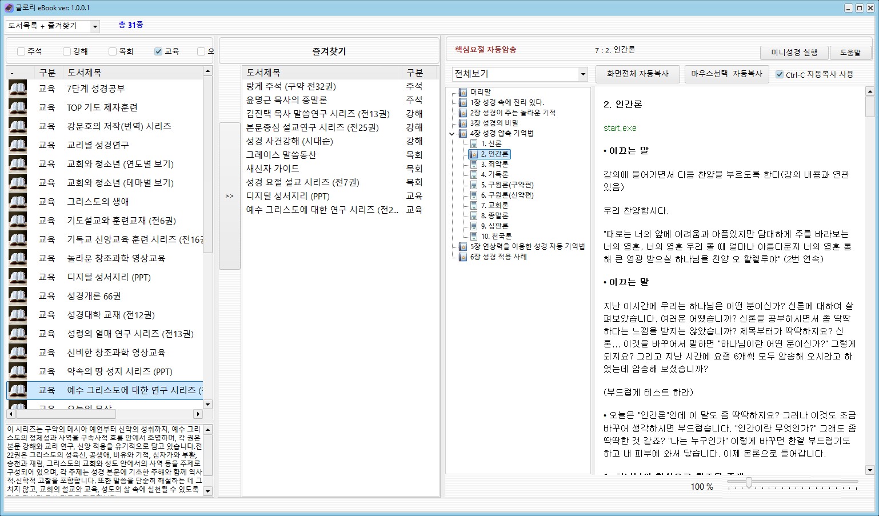Click the zoom slider handle
This screenshot has width=879, height=516.
pos(748,483)
